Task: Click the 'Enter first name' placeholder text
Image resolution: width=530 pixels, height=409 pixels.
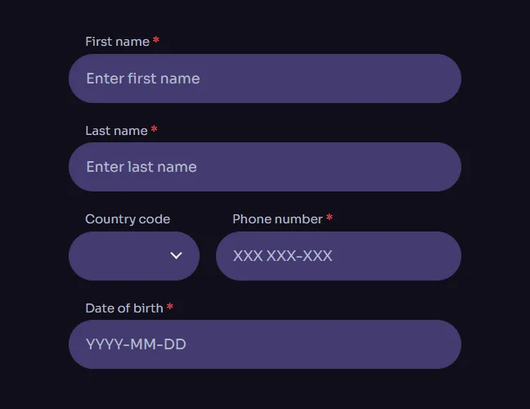Action: point(143,79)
